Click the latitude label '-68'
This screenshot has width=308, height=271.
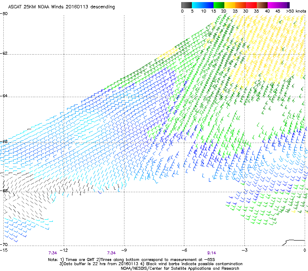[4, 191]
